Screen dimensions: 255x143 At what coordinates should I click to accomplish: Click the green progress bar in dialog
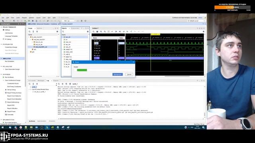point(82,70)
